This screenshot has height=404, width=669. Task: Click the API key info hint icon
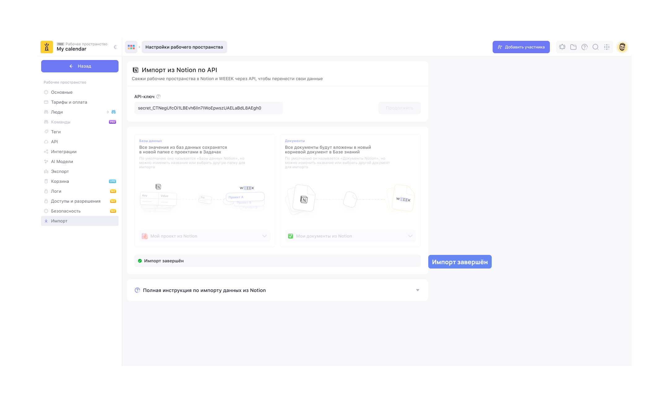[158, 97]
